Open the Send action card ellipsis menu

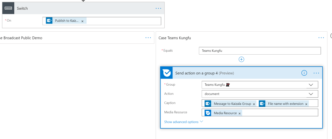(316, 73)
